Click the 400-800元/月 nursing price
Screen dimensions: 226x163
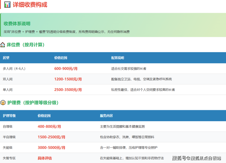coord(49,126)
